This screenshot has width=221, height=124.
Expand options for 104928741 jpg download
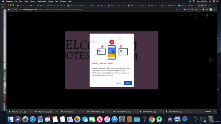pyautogui.click(x=108, y=112)
